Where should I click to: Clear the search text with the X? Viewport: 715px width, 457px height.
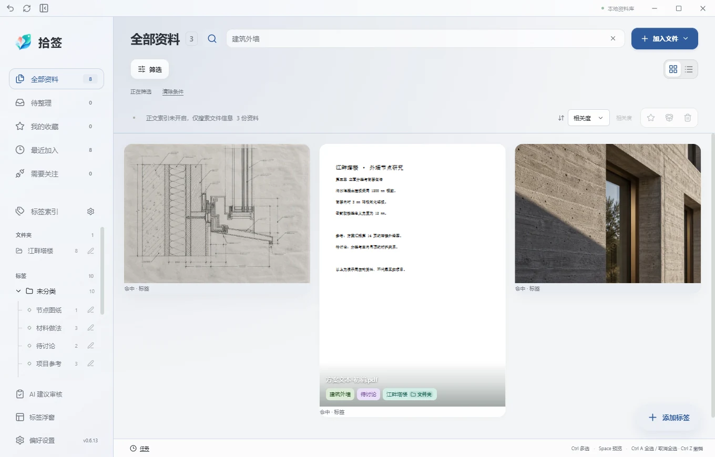[x=613, y=38]
